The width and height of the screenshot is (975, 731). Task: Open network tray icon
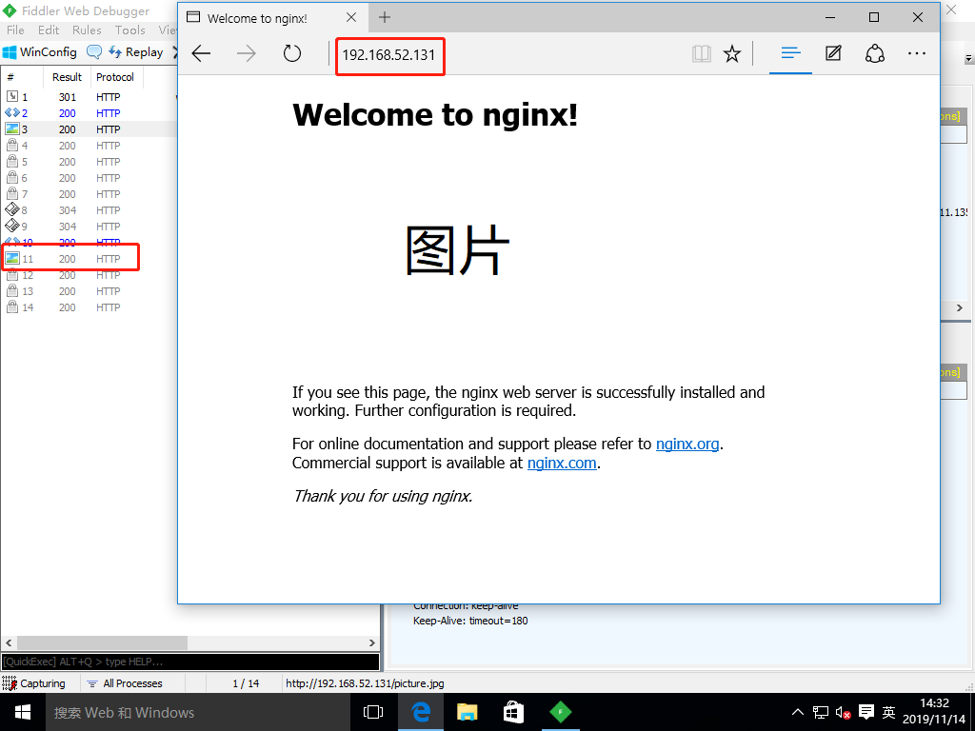coord(821,712)
